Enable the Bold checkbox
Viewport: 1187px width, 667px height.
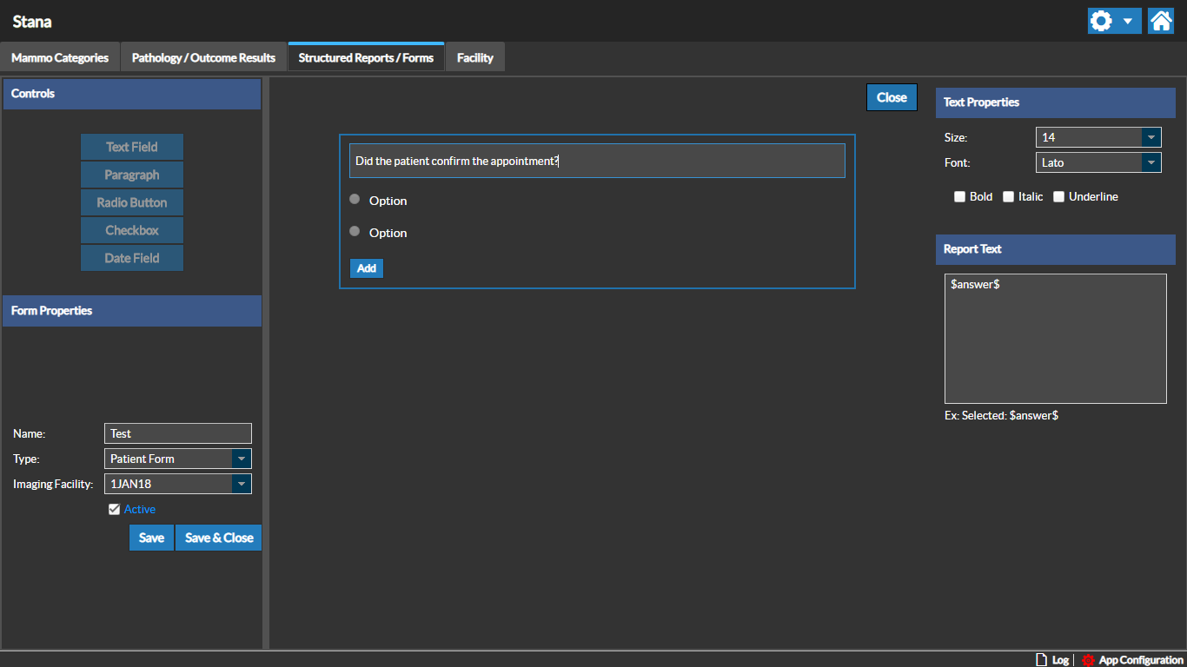point(960,197)
